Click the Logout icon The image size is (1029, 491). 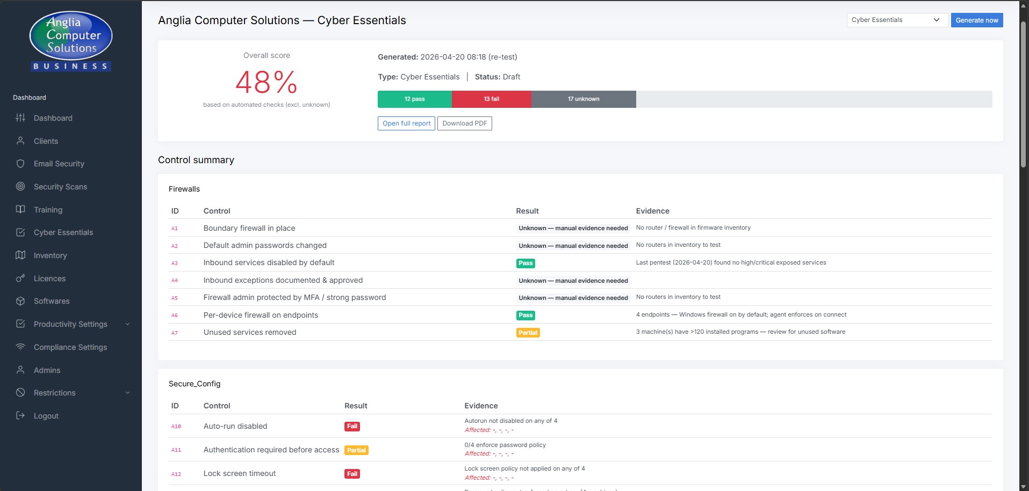(x=20, y=416)
